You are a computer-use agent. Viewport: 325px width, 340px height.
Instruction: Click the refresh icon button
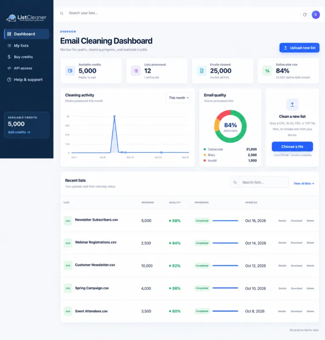305,14
